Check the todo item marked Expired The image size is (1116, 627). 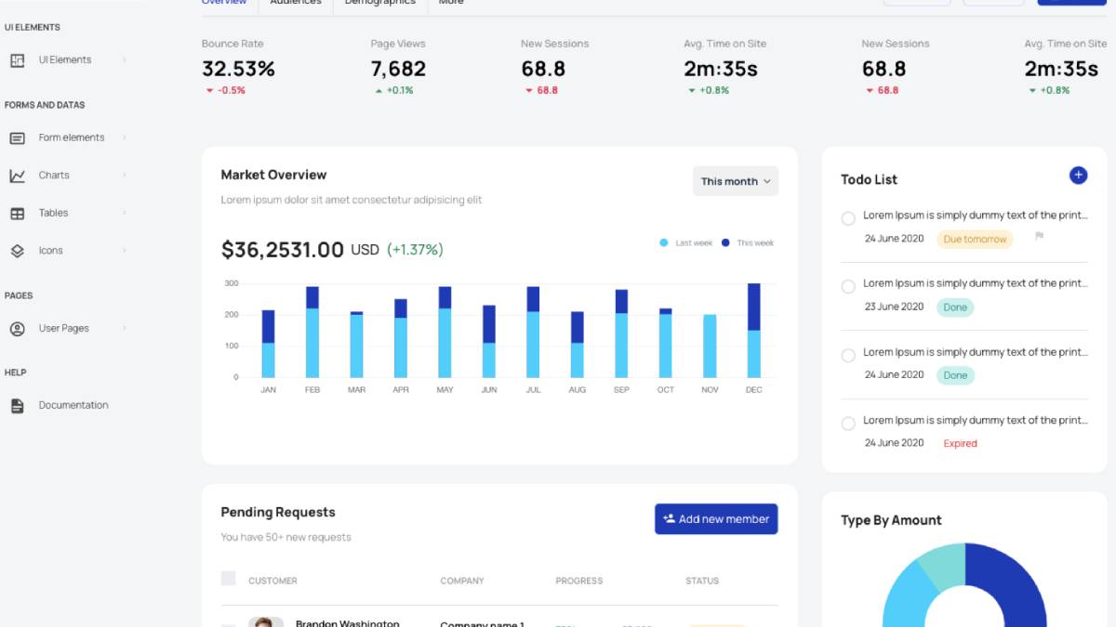[848, 424]
